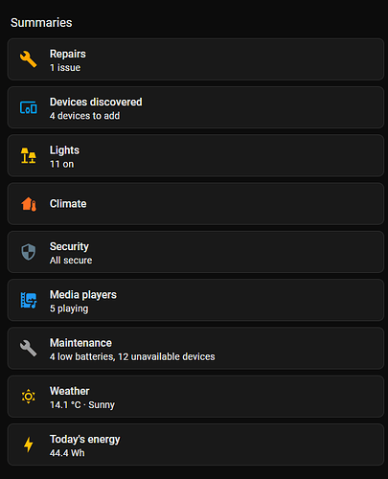388x479 pixels.
Task: Open the Maintenance low batteries card
Action: click(195, 349)
